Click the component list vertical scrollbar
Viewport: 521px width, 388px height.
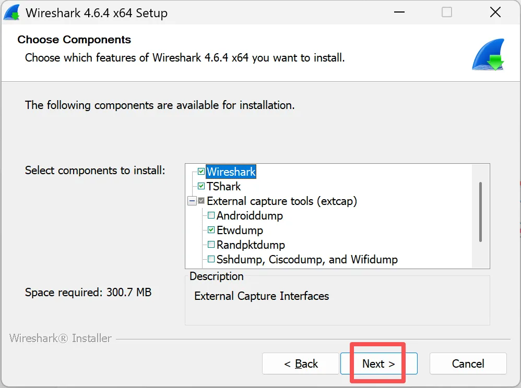(x=480, y=212)
